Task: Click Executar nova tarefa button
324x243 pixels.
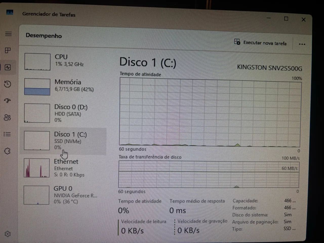Action: 260,43
